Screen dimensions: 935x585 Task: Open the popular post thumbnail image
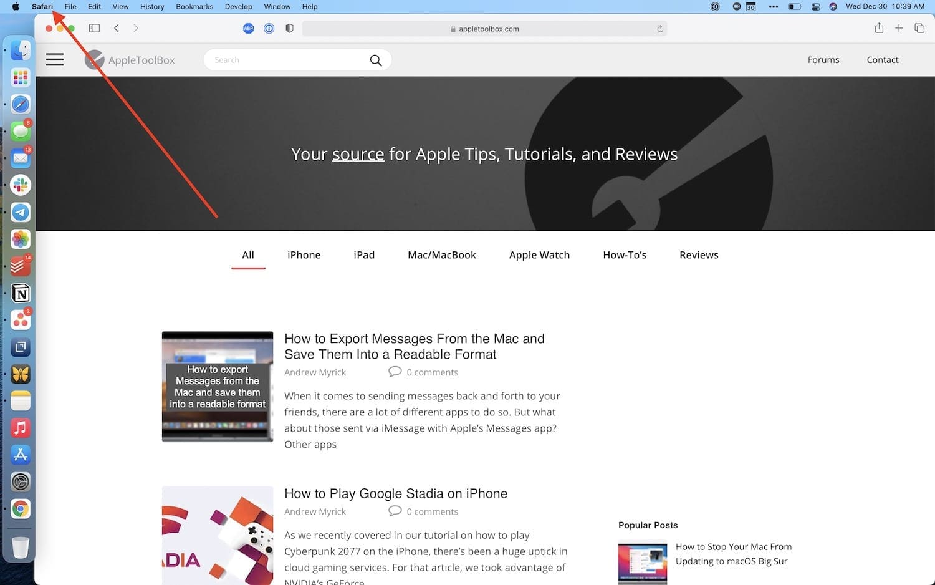point(643,563)
